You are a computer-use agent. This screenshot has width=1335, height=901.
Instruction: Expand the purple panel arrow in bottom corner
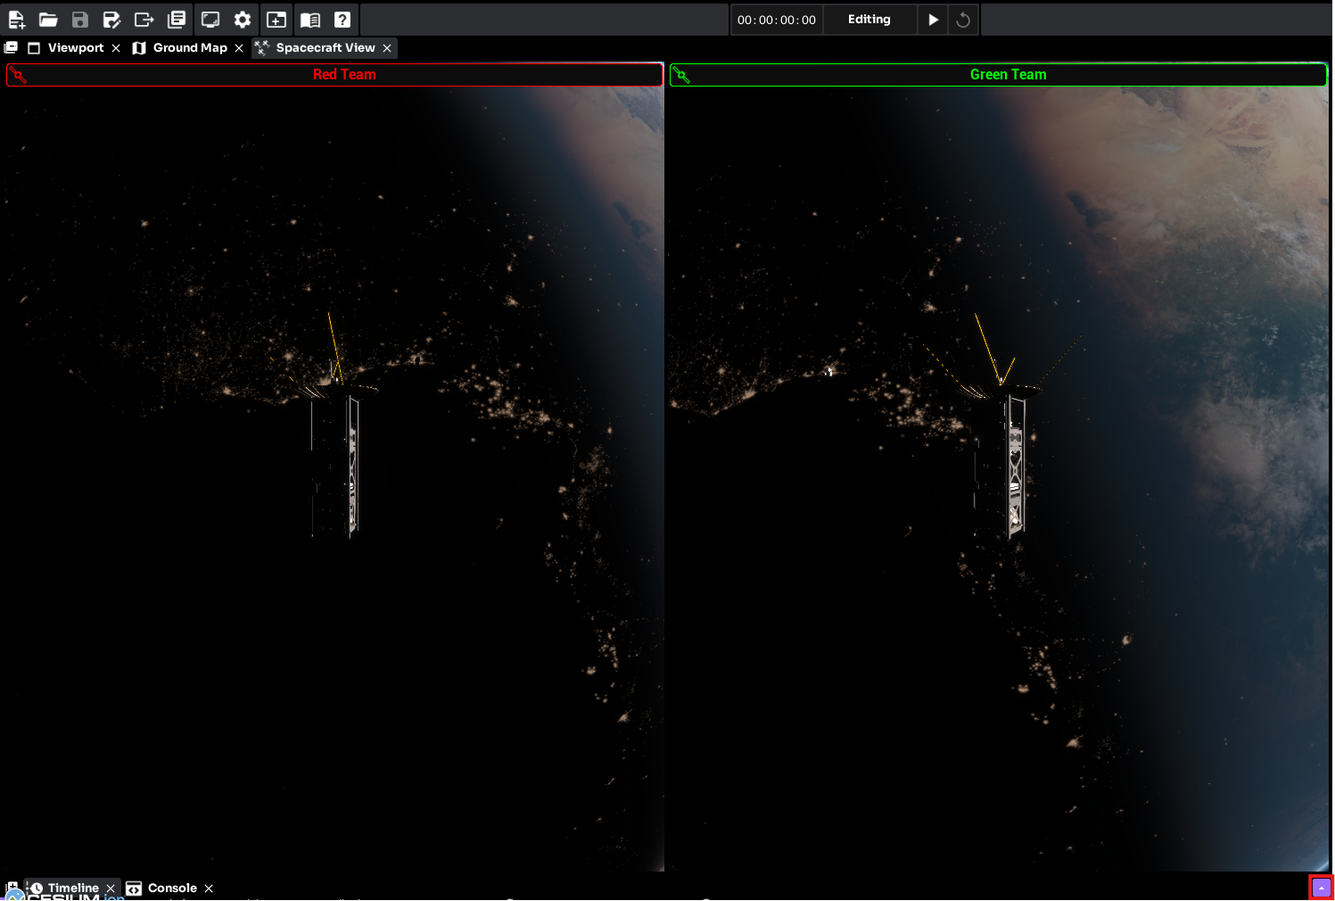coord(1321,888)
